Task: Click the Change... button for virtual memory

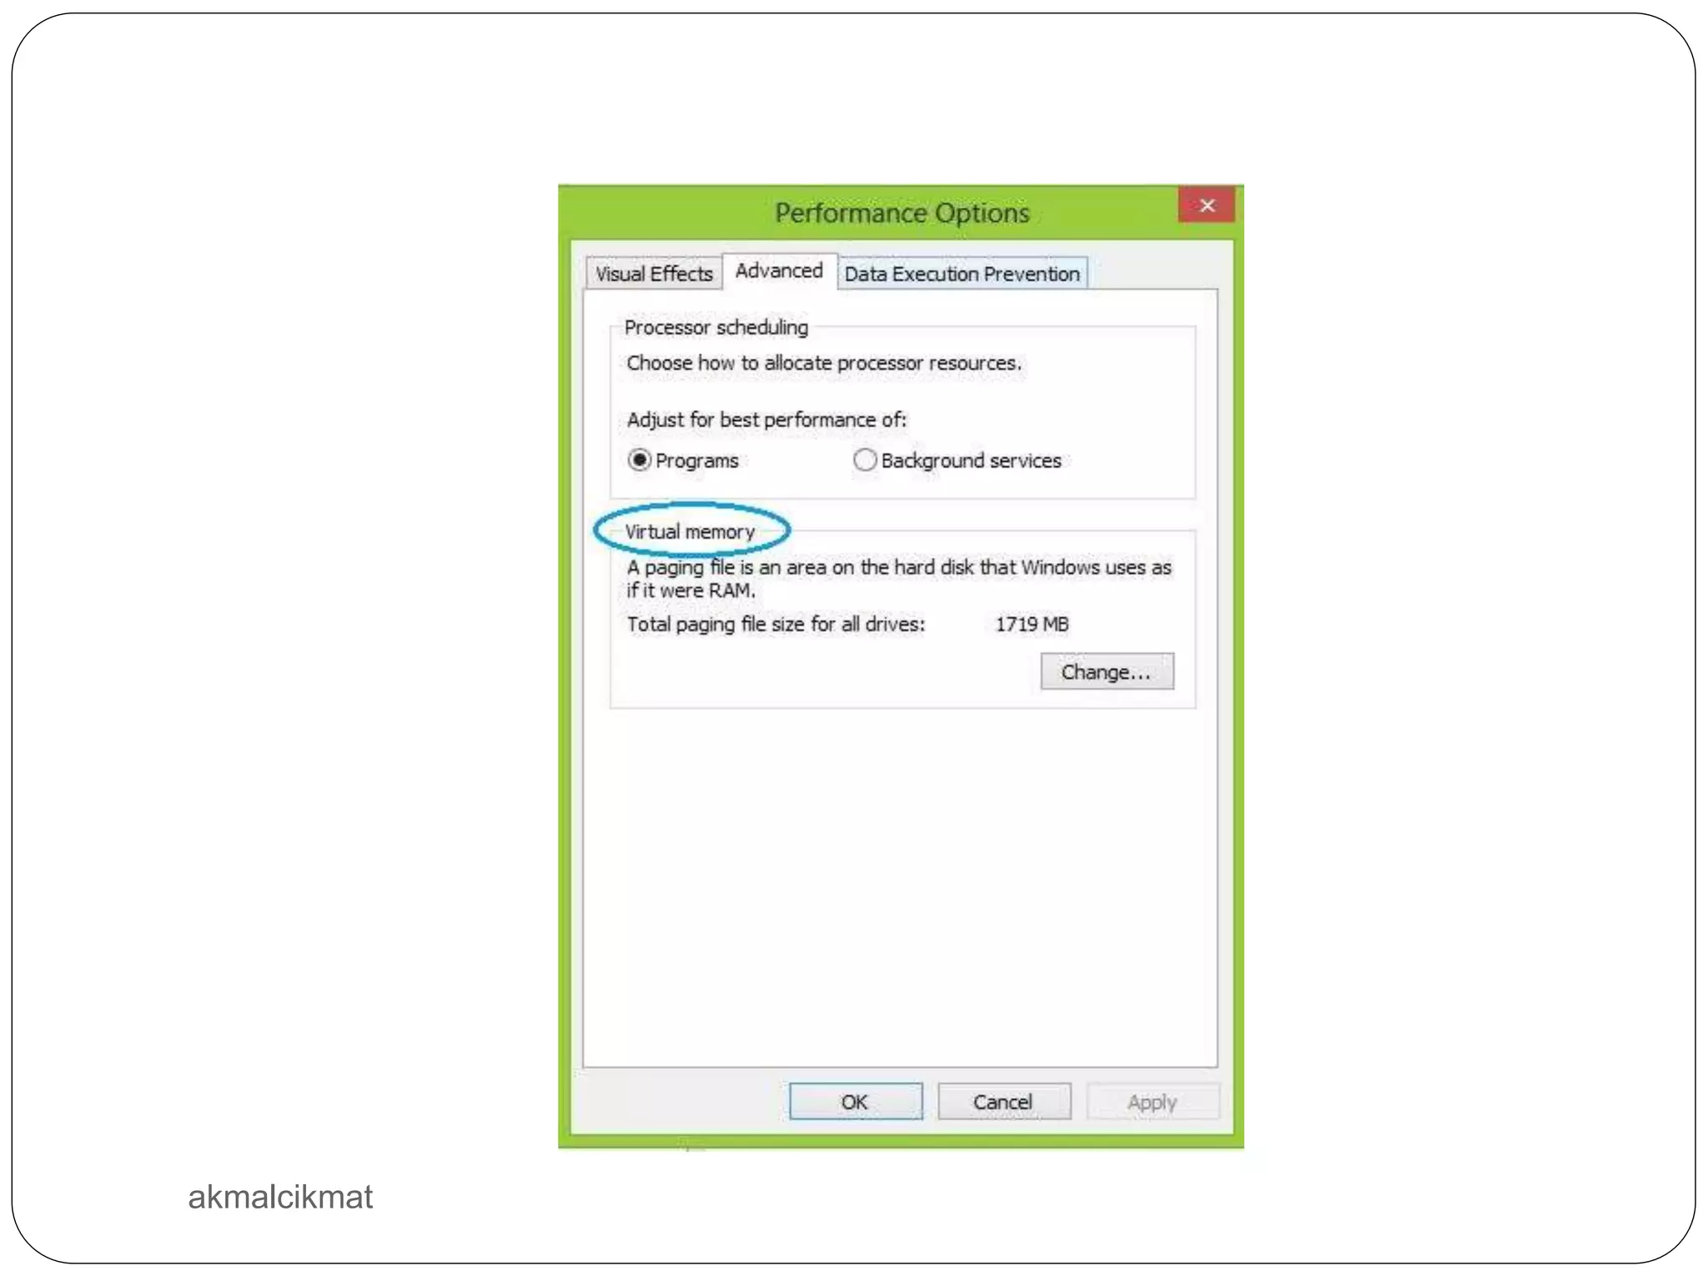Action: click(1107, 671)
